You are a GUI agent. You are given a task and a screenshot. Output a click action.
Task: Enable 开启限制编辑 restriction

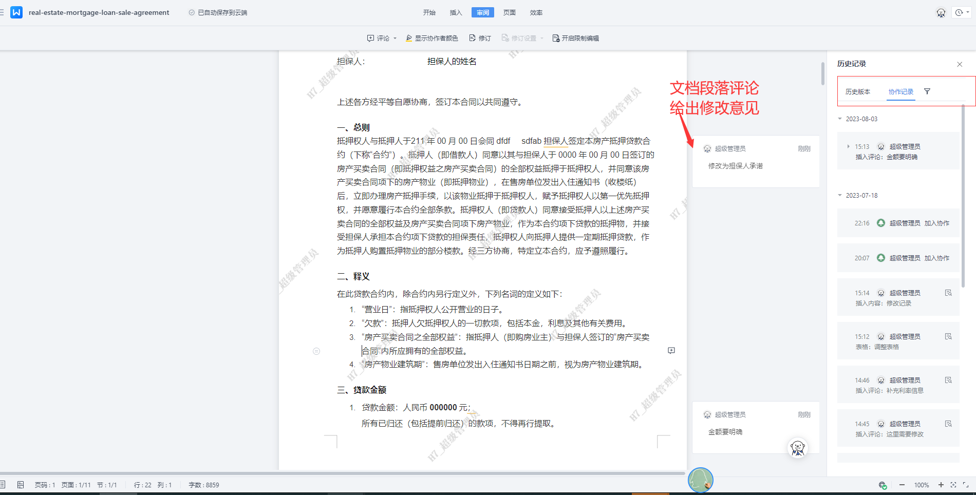click(575, 38)
